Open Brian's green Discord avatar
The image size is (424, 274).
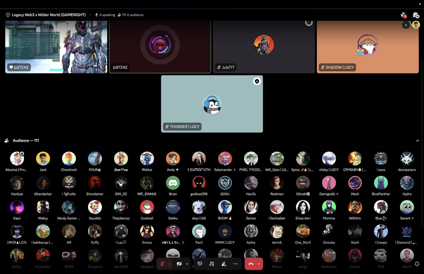(x=173, y=183)
